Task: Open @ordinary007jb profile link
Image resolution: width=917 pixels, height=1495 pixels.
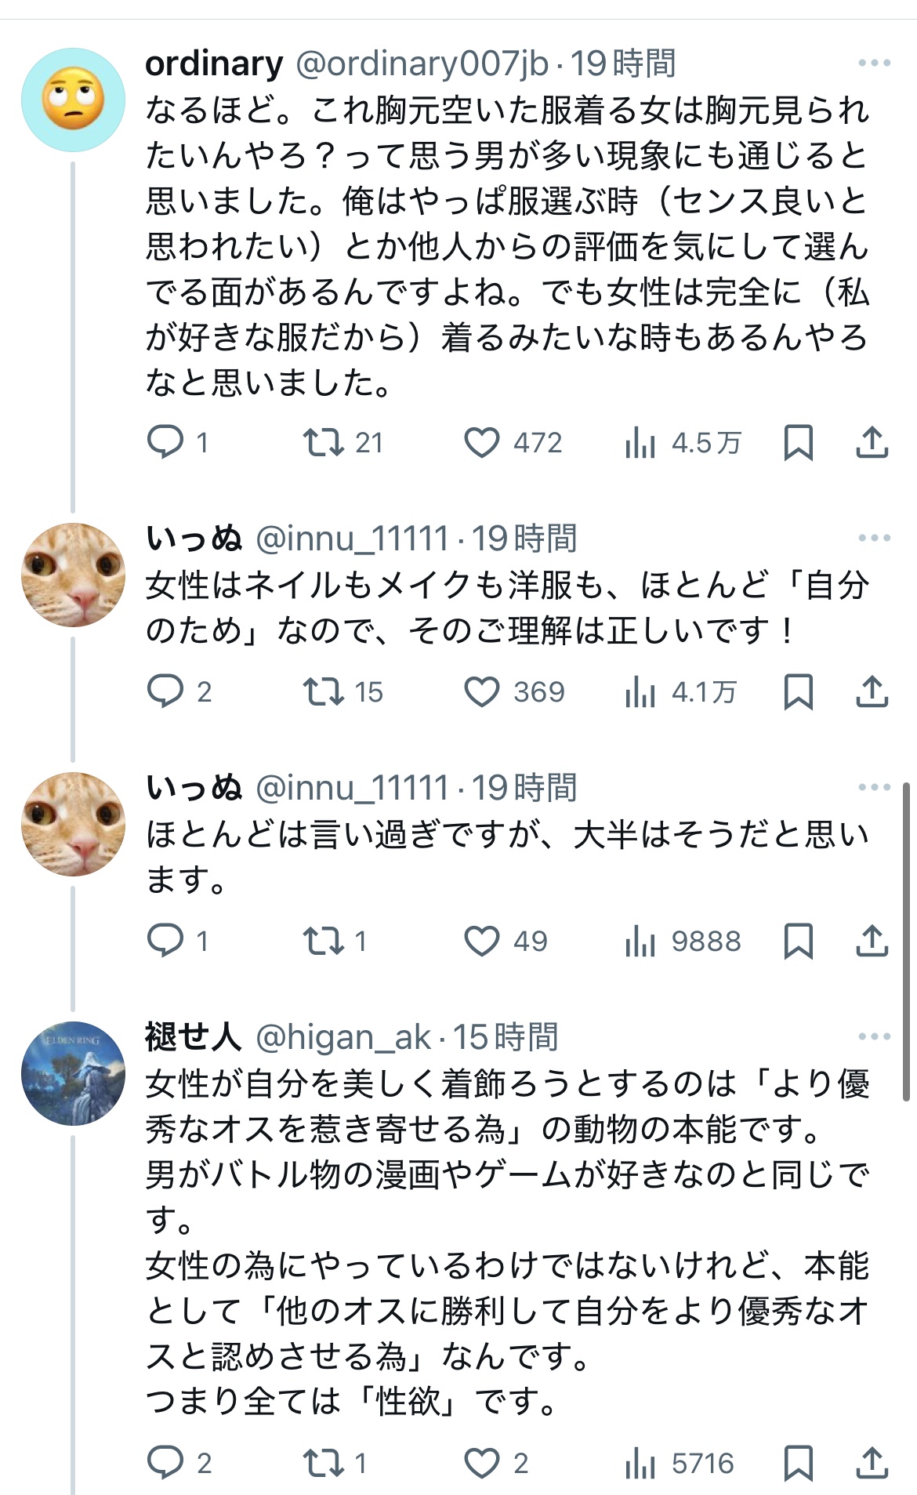Action: 422,64
